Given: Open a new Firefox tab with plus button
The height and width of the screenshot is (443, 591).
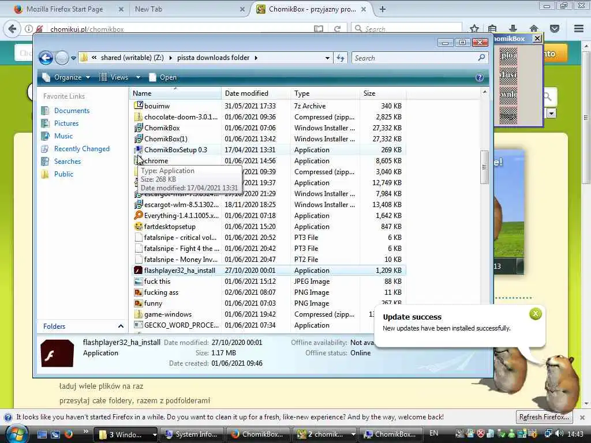Looking at the screenshot, I should point(383,9).
